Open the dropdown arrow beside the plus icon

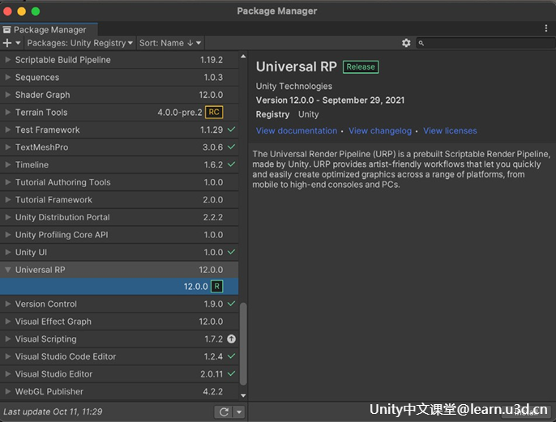(18, 43)
